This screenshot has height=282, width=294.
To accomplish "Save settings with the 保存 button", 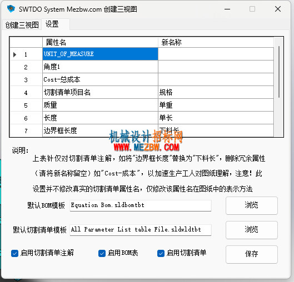I will [252, 254].
